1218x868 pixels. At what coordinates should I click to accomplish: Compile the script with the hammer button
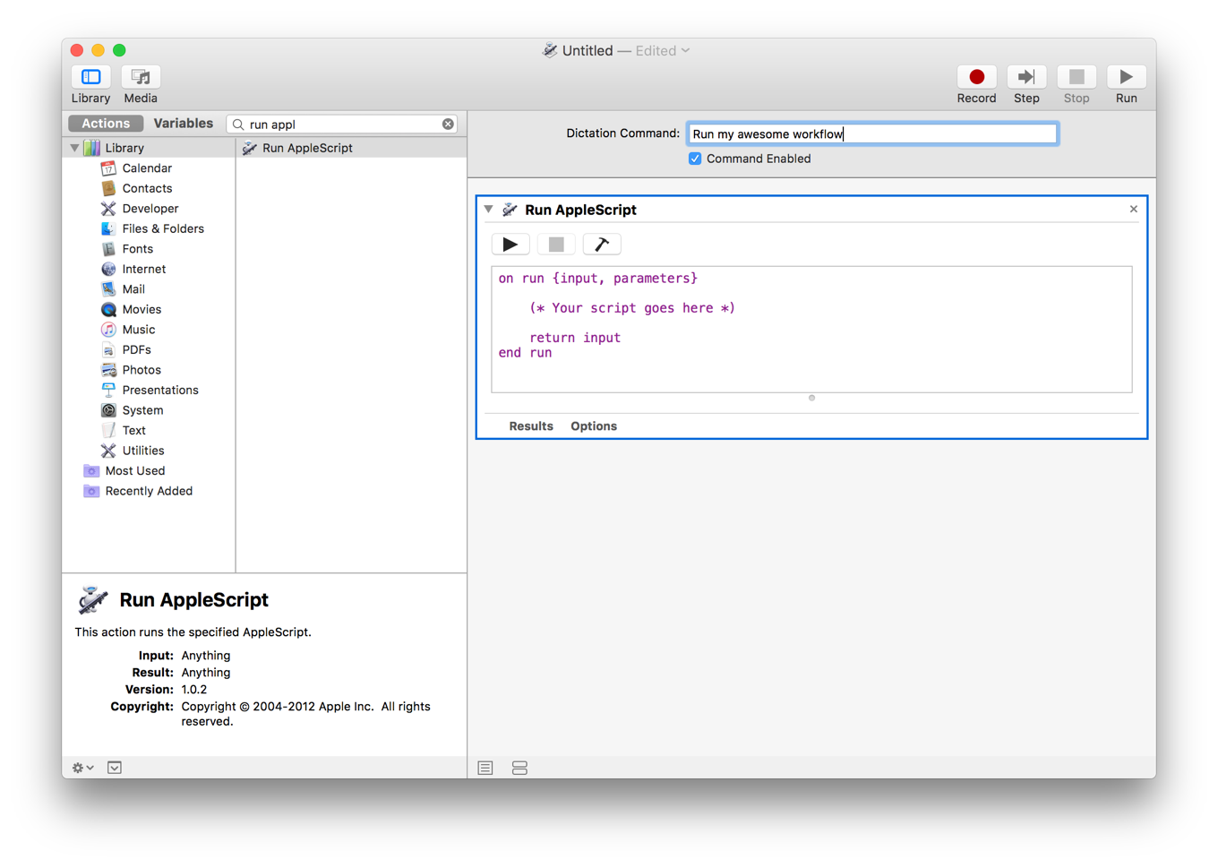click(x=602, y=244)
